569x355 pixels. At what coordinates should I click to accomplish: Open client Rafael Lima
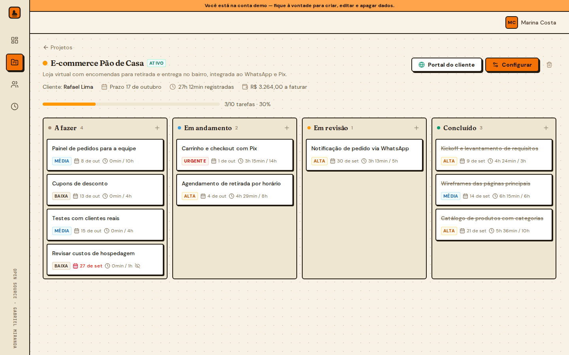(x=78, y=87)
